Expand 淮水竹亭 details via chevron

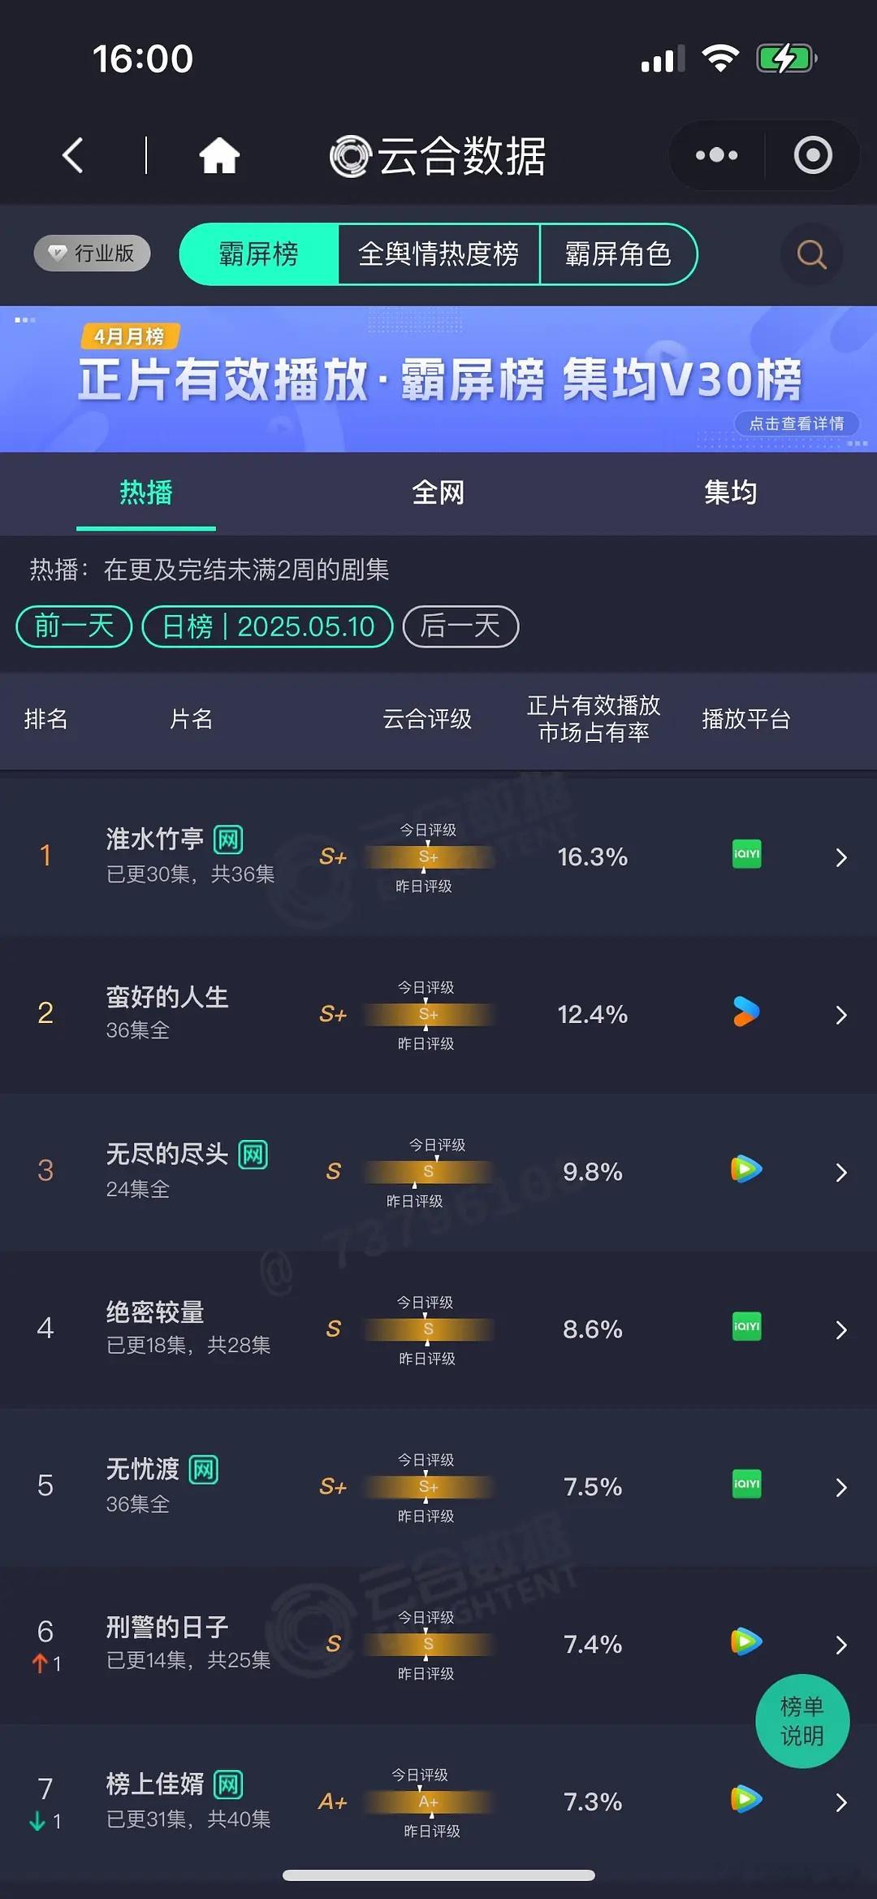841,857
